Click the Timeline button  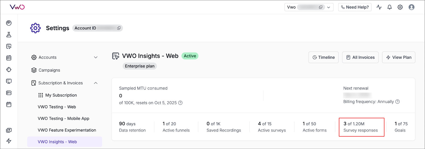coord(323,57)
